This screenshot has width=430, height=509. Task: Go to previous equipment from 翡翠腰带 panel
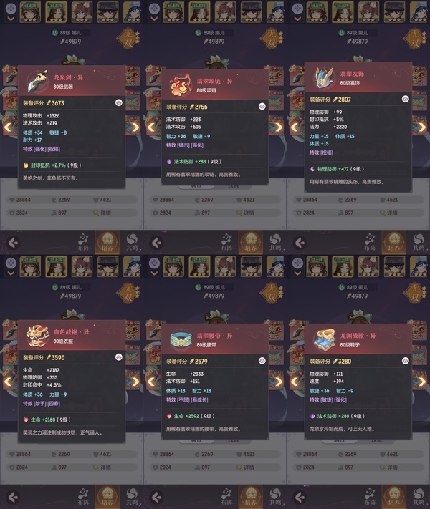pos(150,382)
